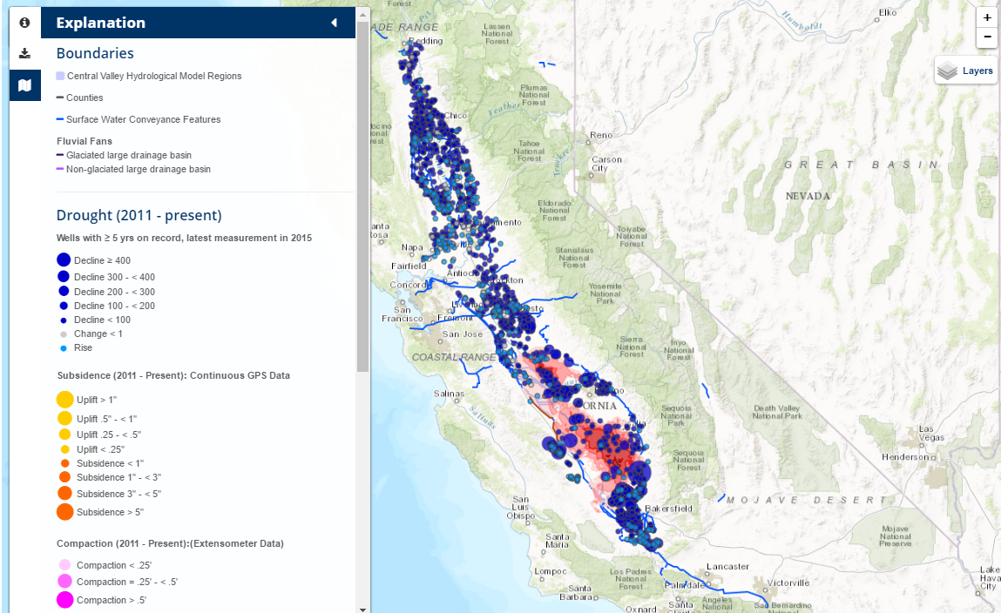The width and height of the screenshot is (1001, 613).
Task: Open the Layers panel on the map
Action: coord(965,70)
